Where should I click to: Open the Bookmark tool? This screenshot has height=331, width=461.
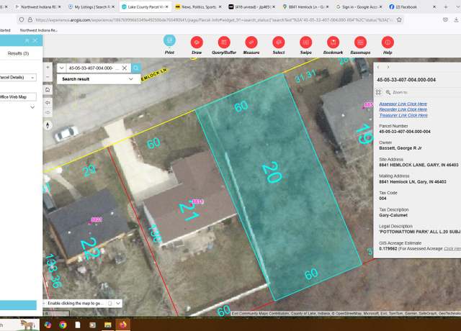(x=333, y=42)
